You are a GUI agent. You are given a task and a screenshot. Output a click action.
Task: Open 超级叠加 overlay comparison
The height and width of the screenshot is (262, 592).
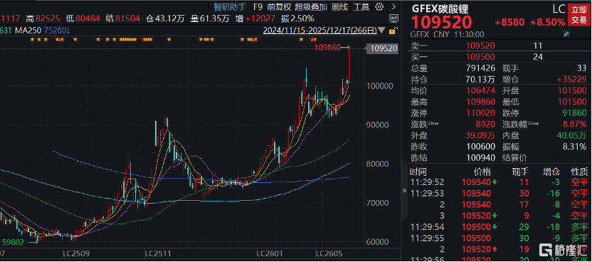[x=311, y=7]
